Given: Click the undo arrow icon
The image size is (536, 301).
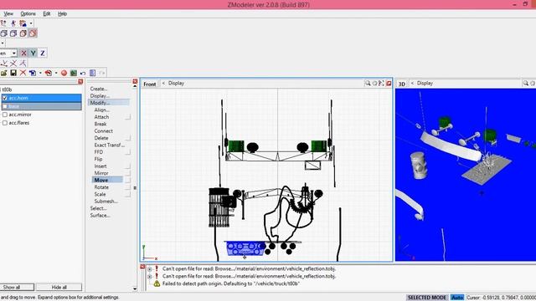Looking at the screenshot, I should (83, 73).
